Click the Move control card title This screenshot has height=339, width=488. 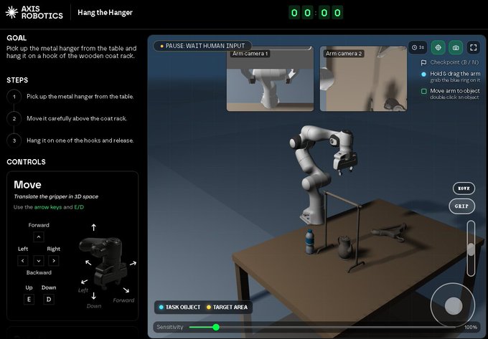tap(27, 185)
